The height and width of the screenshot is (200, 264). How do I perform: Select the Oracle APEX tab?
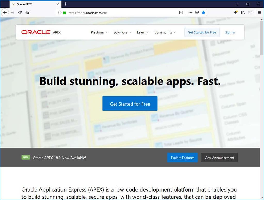[35, 4]
